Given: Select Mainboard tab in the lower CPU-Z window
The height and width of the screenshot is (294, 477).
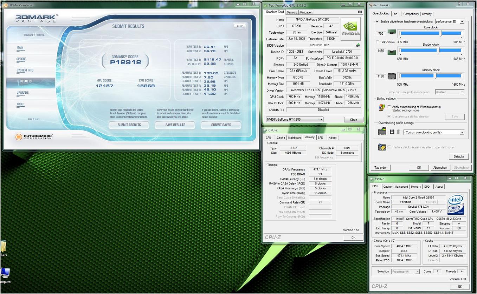Looking at the screenshot, I should 401,187.
